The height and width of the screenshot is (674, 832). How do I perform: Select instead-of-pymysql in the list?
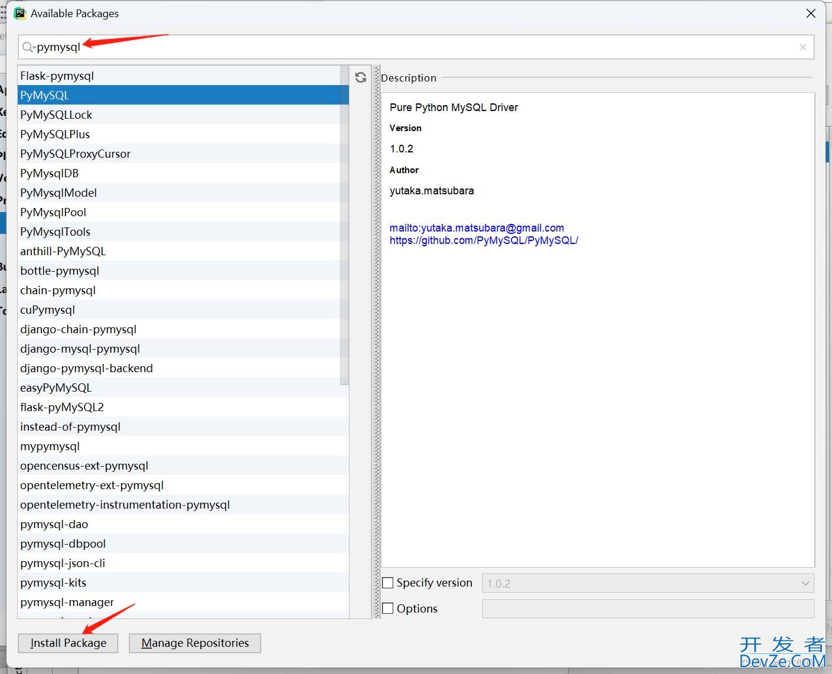pyautogui.click(x=183, y=426)
